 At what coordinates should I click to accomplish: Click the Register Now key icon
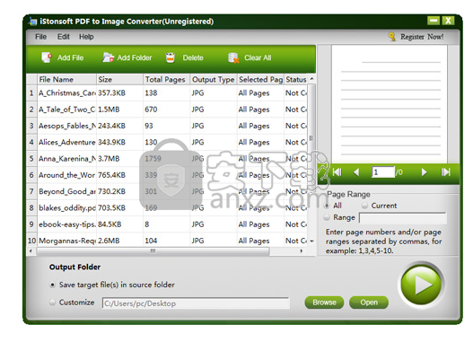click(392, 37)
